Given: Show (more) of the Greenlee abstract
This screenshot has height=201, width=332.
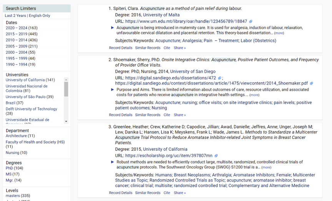Looking at the screenshot, I should 266,167.
